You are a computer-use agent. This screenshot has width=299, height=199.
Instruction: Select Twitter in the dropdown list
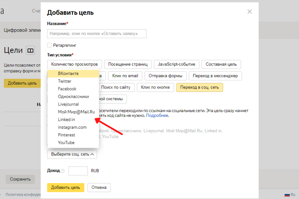65,81
